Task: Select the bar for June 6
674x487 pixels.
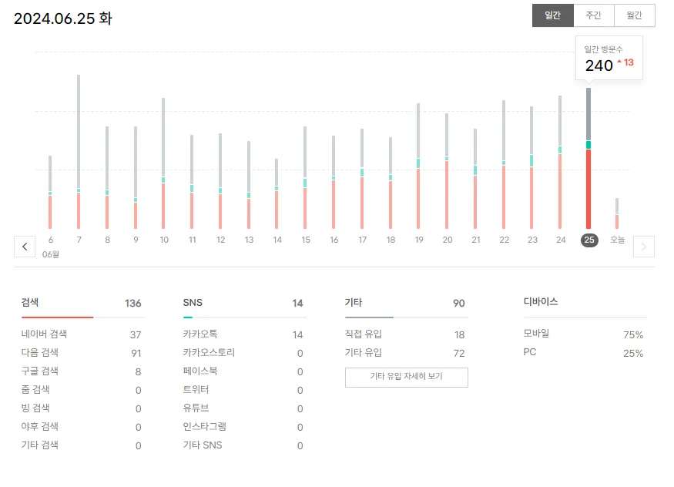Action: [x=50, y=192]
